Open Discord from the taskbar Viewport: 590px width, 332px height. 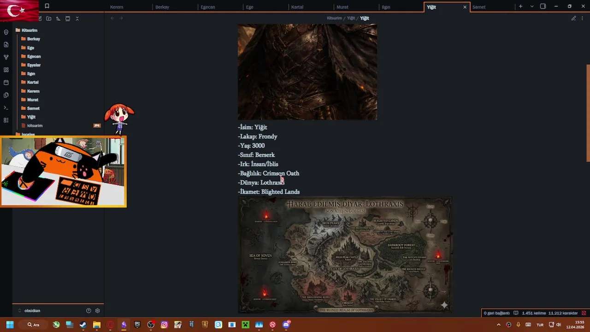286,325
